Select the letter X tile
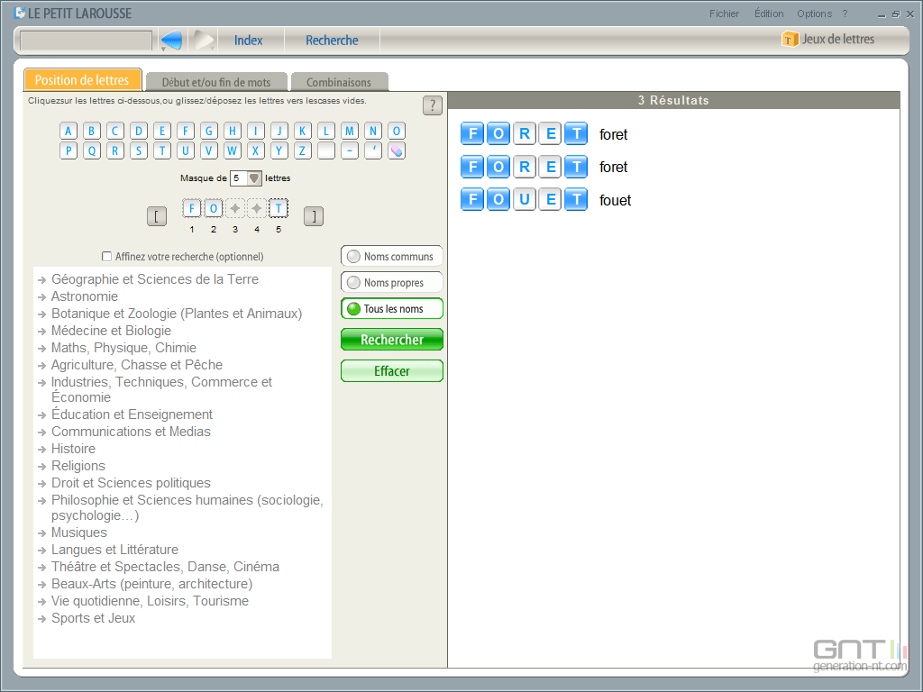Screen dimensions: 923x692 pos(255,150)
